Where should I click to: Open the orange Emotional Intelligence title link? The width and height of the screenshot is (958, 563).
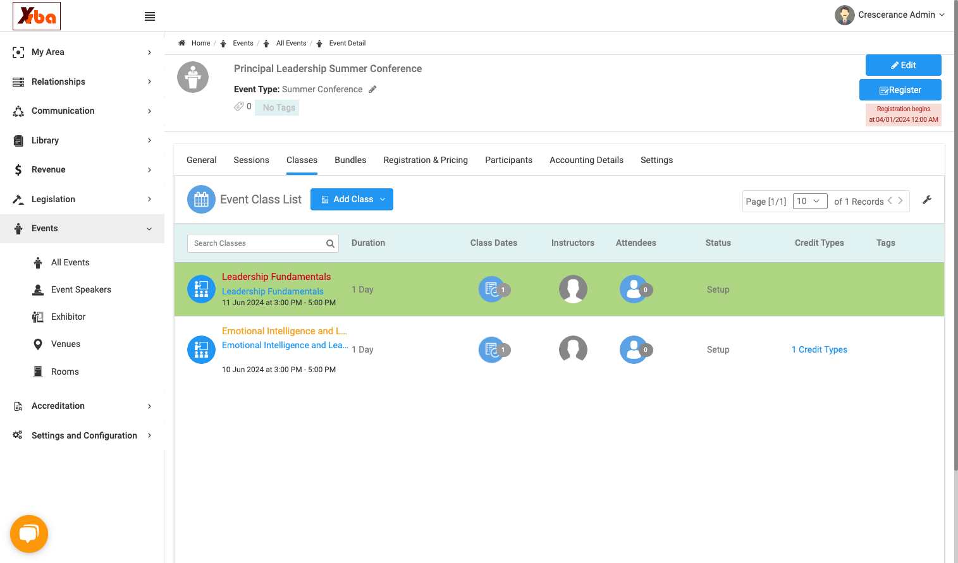pyautogui.click(x=285, y=331)
